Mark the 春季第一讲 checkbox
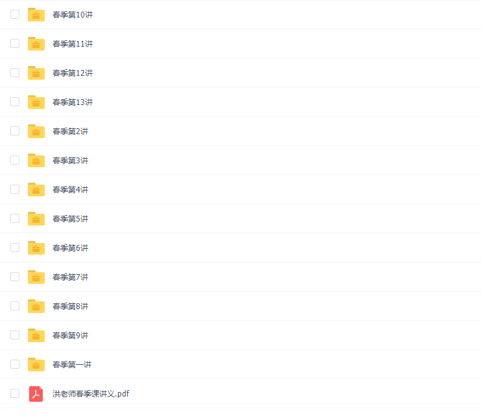The image size is (481, 416). pos(15,364)
